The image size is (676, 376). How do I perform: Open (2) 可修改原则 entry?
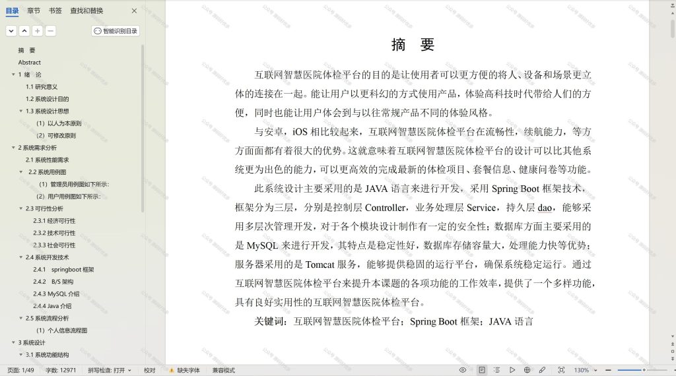click(x=56, y=136)
